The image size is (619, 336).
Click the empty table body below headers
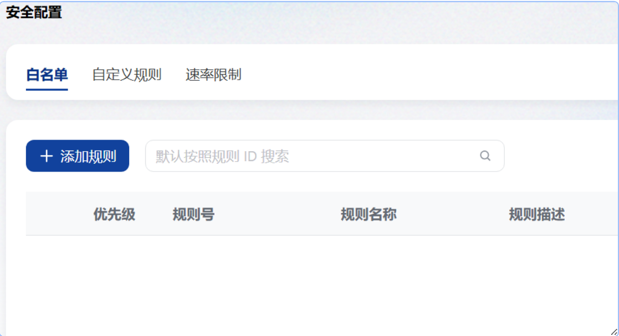(321, 282)
